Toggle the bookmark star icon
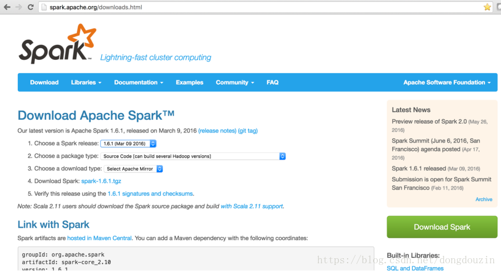 pos(487,7)
